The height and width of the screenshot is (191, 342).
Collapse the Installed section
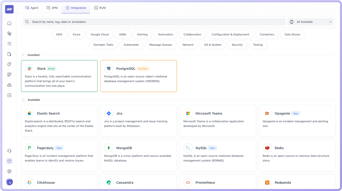pos(24,55)
